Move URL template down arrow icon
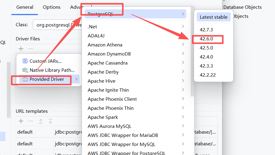This screenshot has height=155, width=275. [50, 121]
